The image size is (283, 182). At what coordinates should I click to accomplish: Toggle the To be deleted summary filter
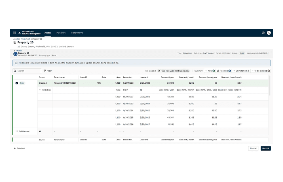tap(260, 71)
